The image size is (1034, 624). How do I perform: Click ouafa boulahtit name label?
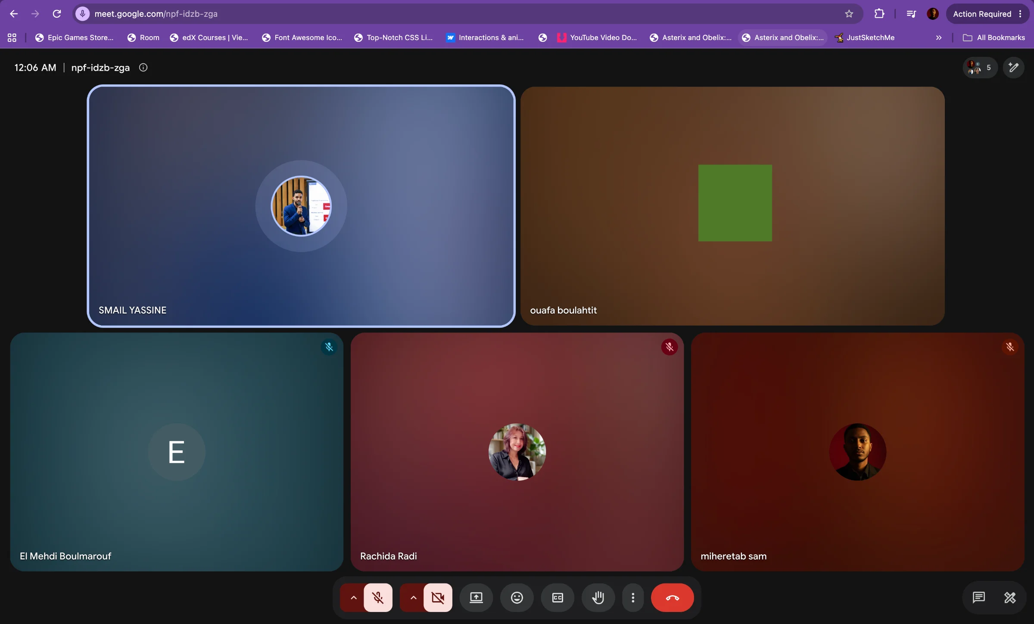tap(563, 310)
